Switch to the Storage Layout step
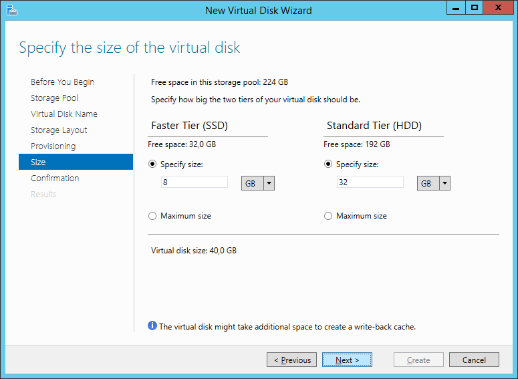The width and height of the screenshot is (518, 379). [59, 130]
